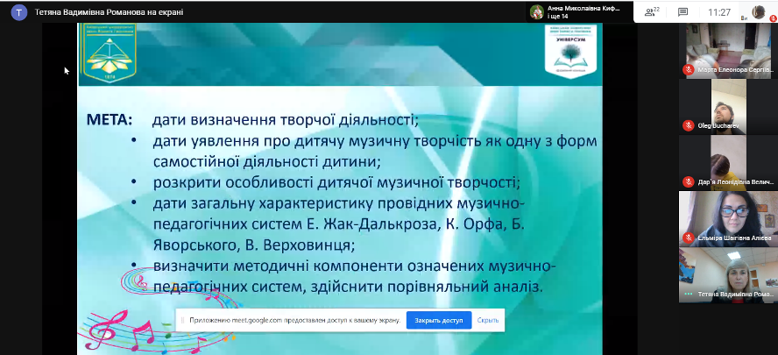This screenshot has width=778, height=355.
Task: Click the presenter avatar icon with letter T
Action: (x=19, y=12)
